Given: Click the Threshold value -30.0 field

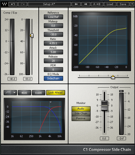Looking at the screenshot, I should pos(53,34).
